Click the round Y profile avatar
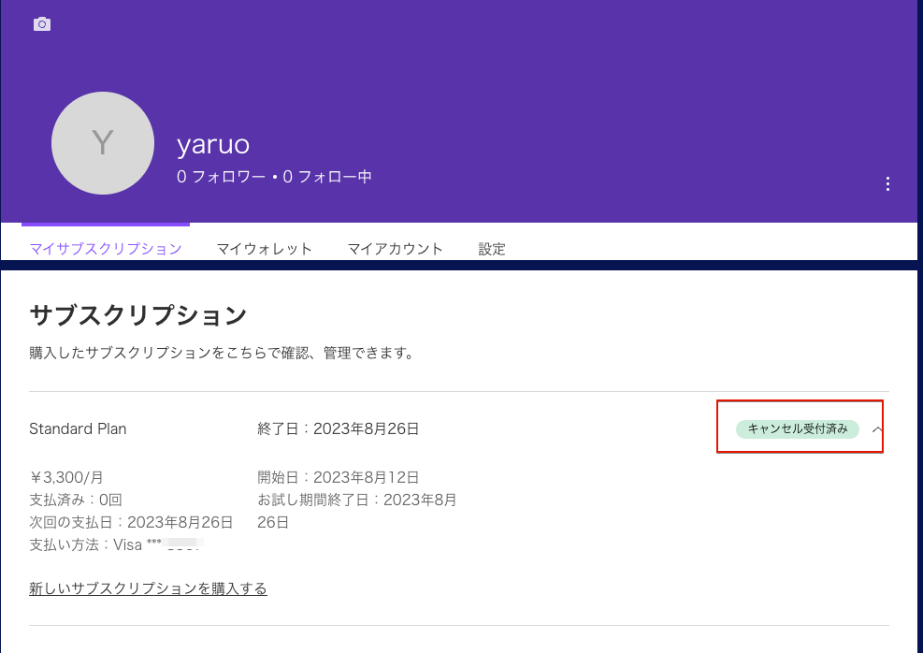 103,143
